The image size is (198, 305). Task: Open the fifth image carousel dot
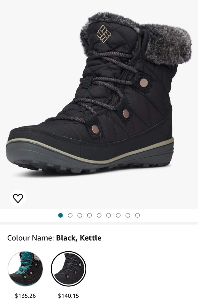(99, 215)
